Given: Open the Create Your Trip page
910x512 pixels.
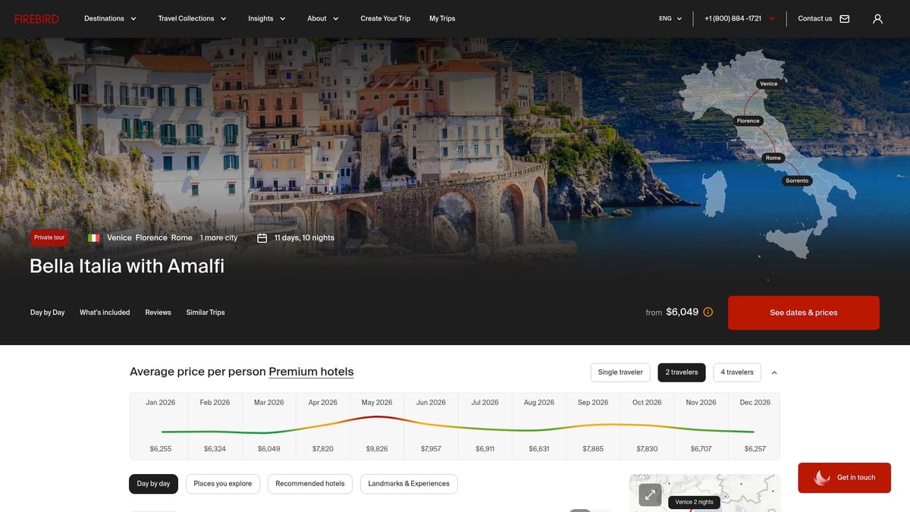Looking at the screenshot, I should pos(384,18).
